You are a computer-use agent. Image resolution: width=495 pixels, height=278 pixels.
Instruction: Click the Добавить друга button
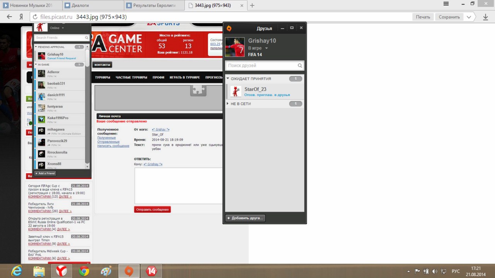coord(245,218)
